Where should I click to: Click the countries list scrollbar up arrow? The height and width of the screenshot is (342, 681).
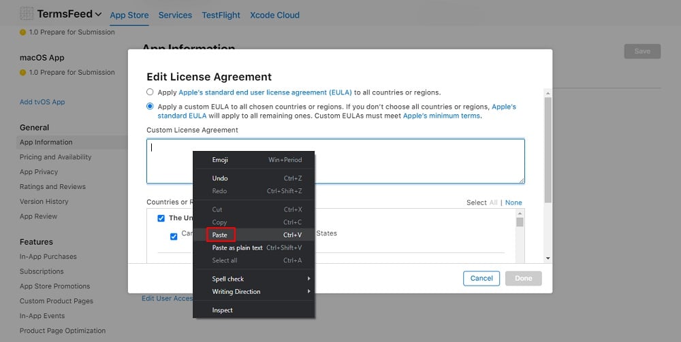[x=520, y=213]
